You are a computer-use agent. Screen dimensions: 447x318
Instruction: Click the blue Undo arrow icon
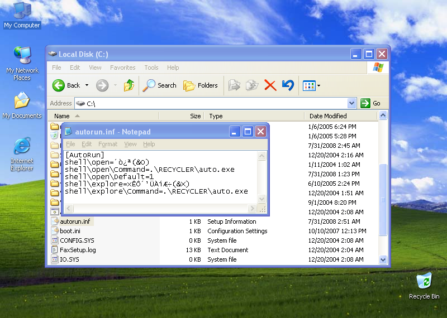[x=288, y=85]
